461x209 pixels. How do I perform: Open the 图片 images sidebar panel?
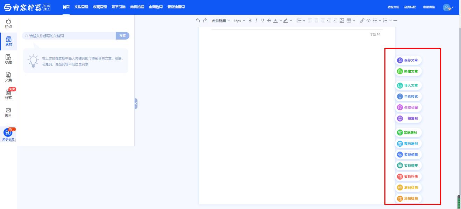[x=8, y=112]
